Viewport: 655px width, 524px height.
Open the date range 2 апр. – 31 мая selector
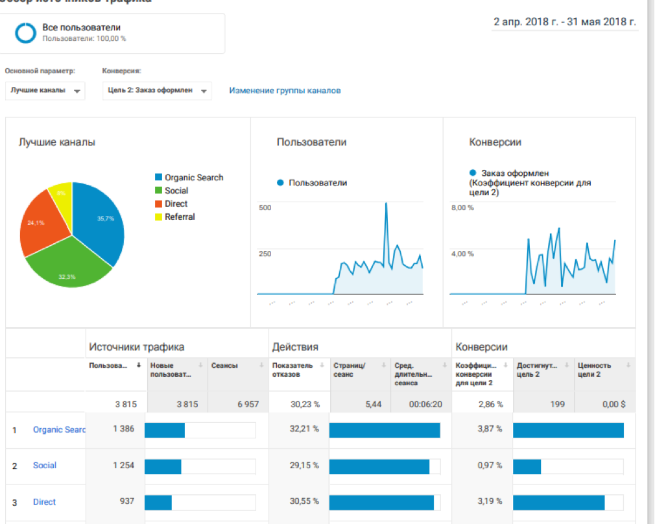click(x=564, y=22)
